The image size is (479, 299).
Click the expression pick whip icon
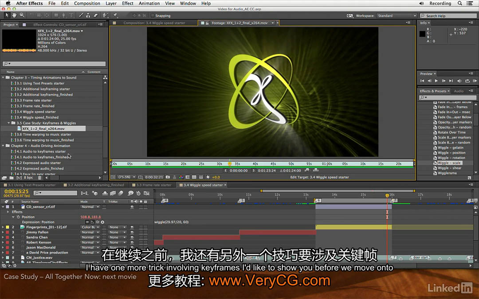click(x=98, y=222)
